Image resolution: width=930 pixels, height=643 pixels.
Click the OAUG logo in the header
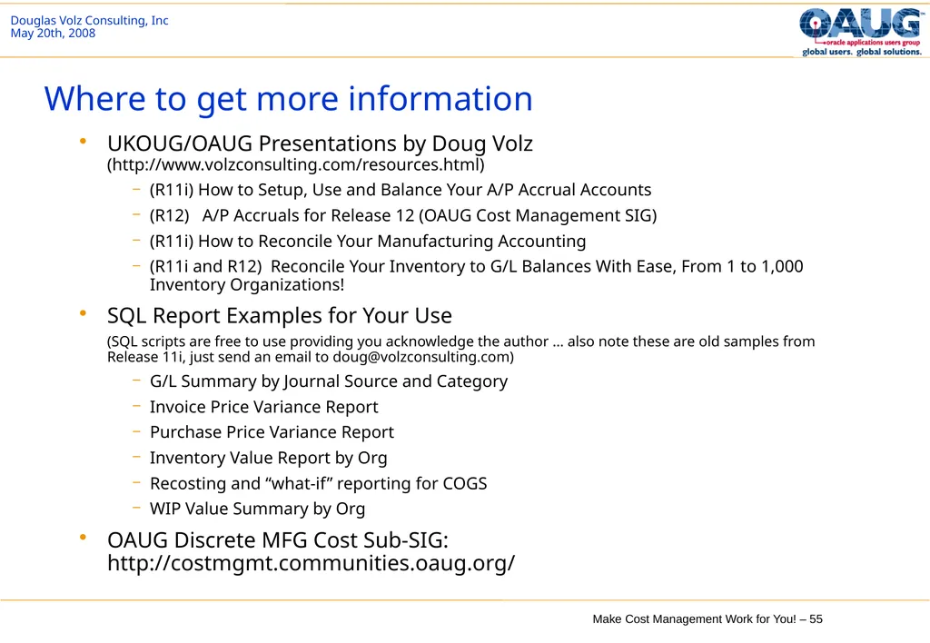pos(861,32)
